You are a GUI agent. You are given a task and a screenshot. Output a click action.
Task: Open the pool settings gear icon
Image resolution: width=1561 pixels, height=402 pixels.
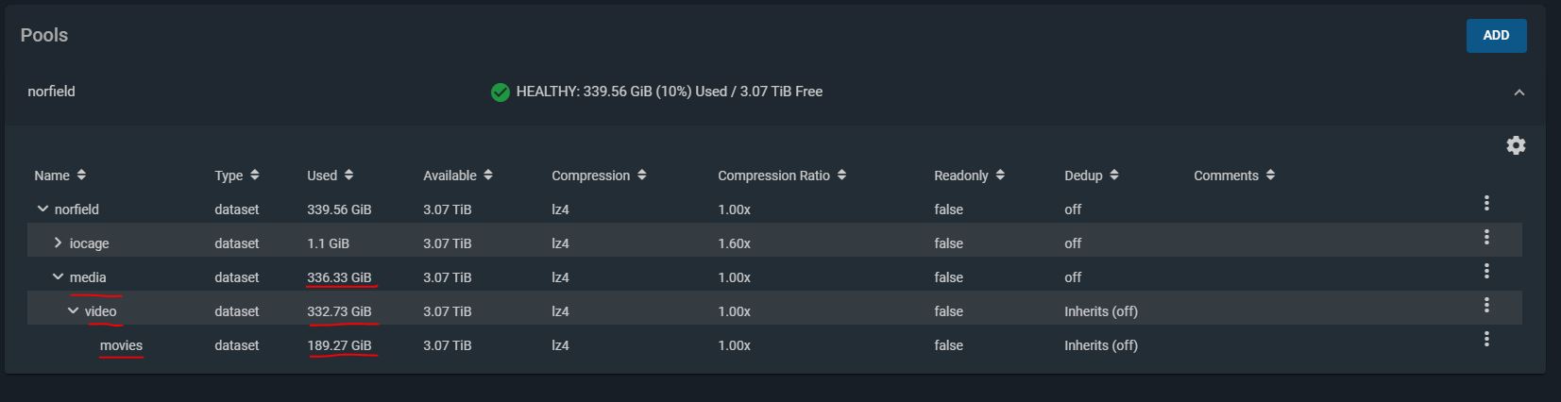coord(1516,145)
